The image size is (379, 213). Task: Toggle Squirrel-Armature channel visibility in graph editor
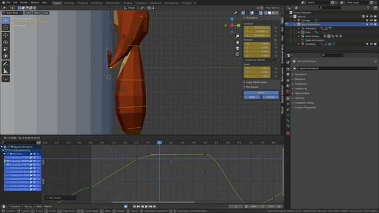[12, 147]
